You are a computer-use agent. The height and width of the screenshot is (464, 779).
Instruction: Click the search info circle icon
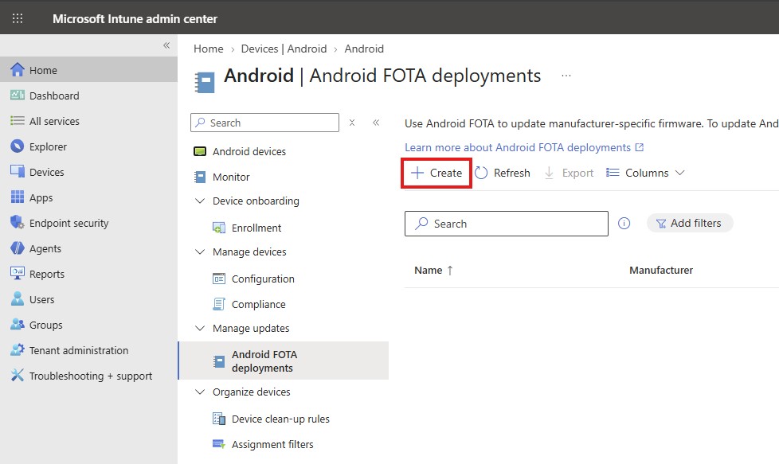[624, 224]
